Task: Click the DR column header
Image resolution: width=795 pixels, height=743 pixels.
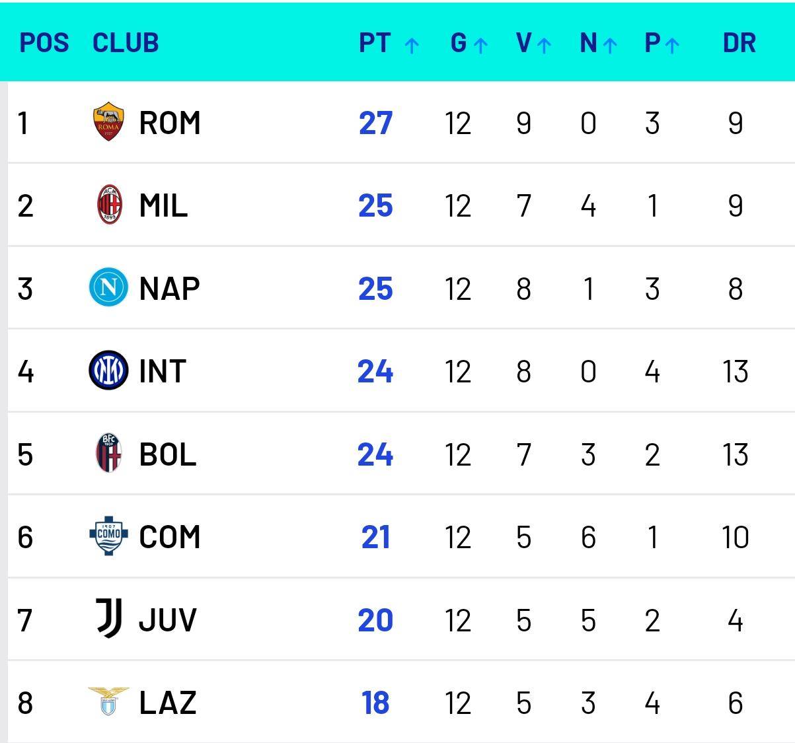Action: [x=739, y=43]
